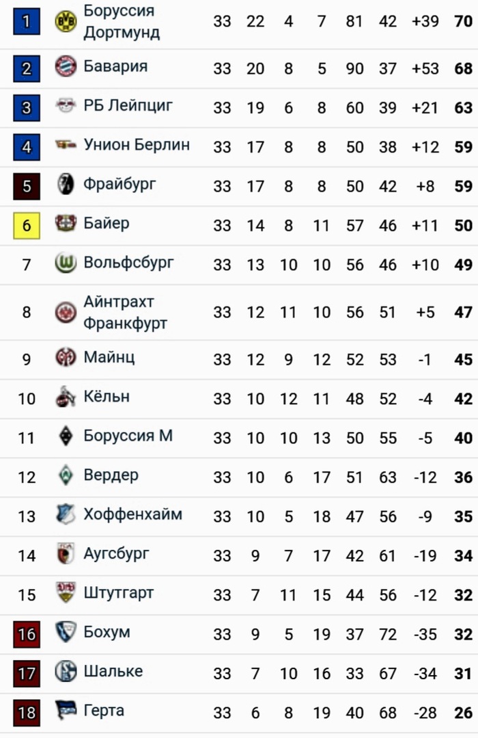
Task: Open the Hertha flag logo
Action: click(66, 711)
